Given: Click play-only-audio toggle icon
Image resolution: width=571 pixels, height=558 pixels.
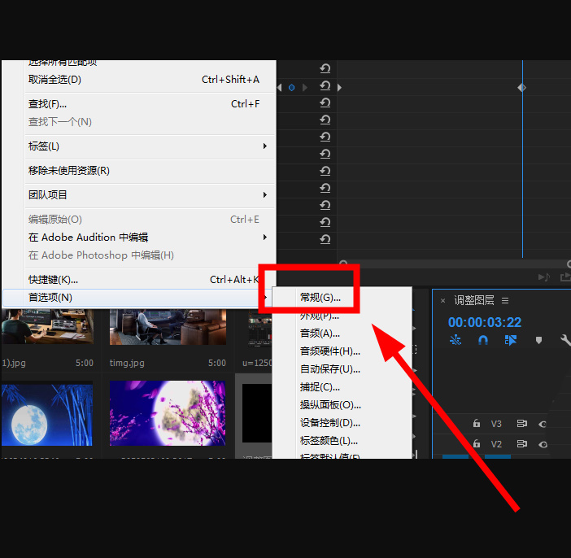Looking at the screenshot, I should tap(544, 277).
